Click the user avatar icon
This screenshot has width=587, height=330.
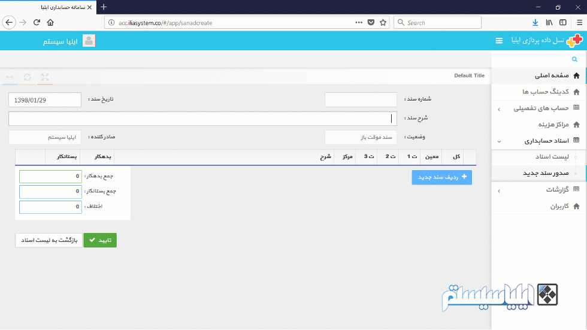pos(89,40)
